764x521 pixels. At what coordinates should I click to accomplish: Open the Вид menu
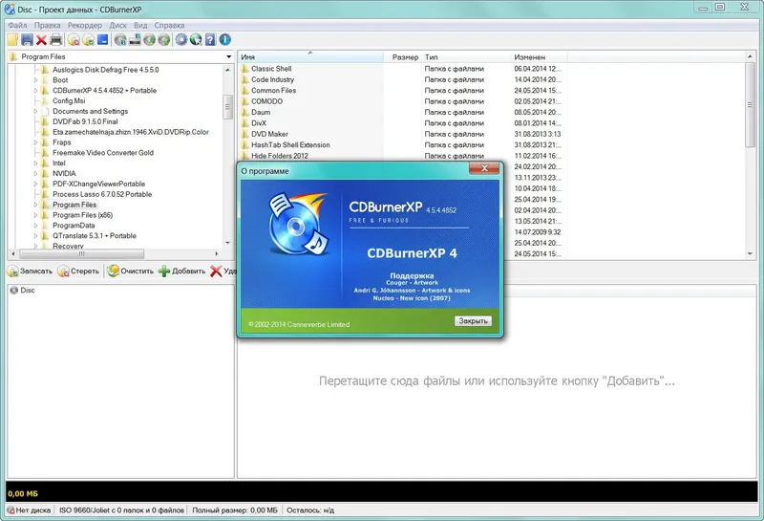click(x=140, y=26)
